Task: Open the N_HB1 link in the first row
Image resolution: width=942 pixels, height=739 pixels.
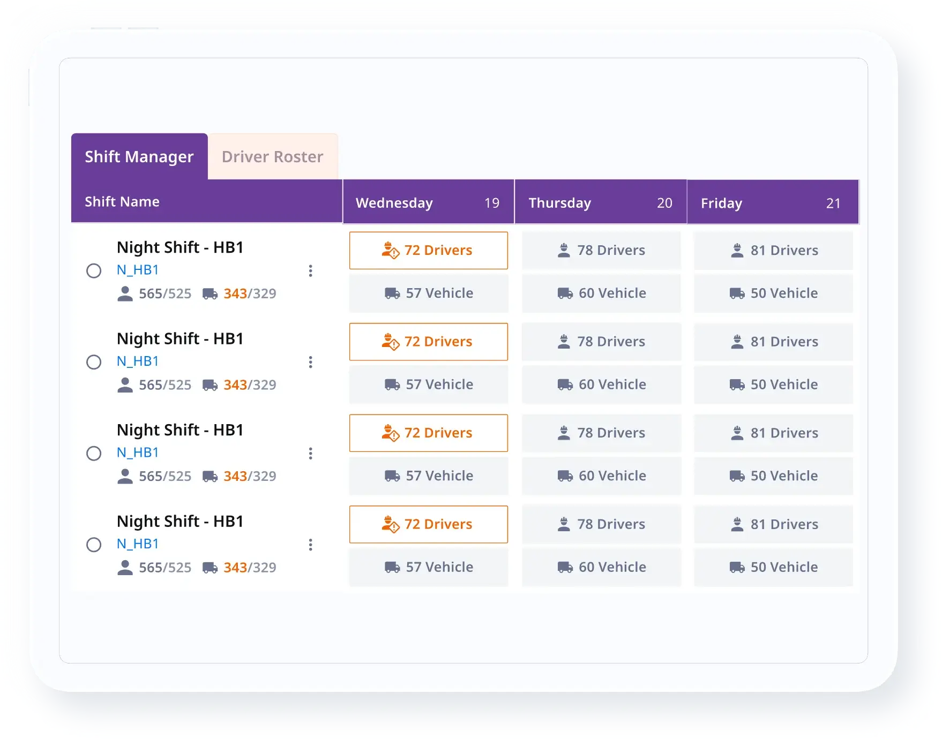Action: pyautogui.click(x=138, y=270)
